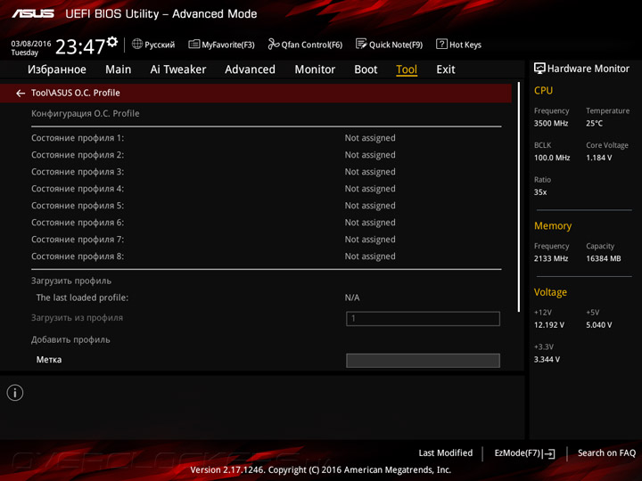Show Hot Keys question mark icon
This screenshot has width=642, height=481.
(x=441, y=44)
